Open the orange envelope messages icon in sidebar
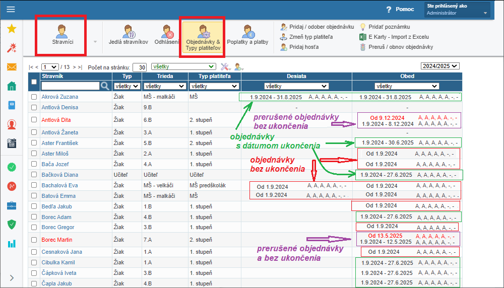The height and width of the screenshot is (288, 504). click(x=11, y=67)
